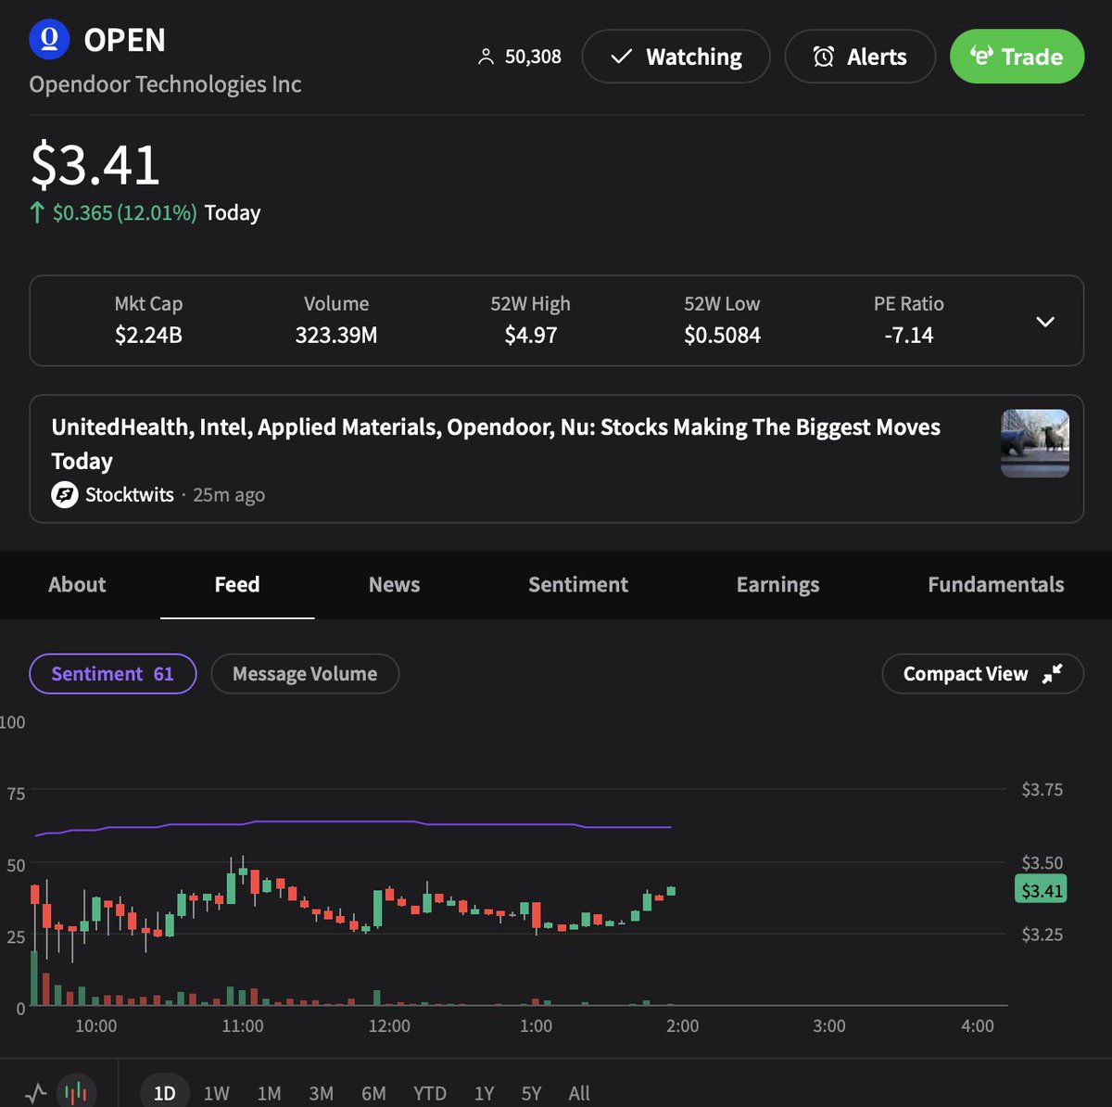Switch to the Earnings tab

point(777,584)
